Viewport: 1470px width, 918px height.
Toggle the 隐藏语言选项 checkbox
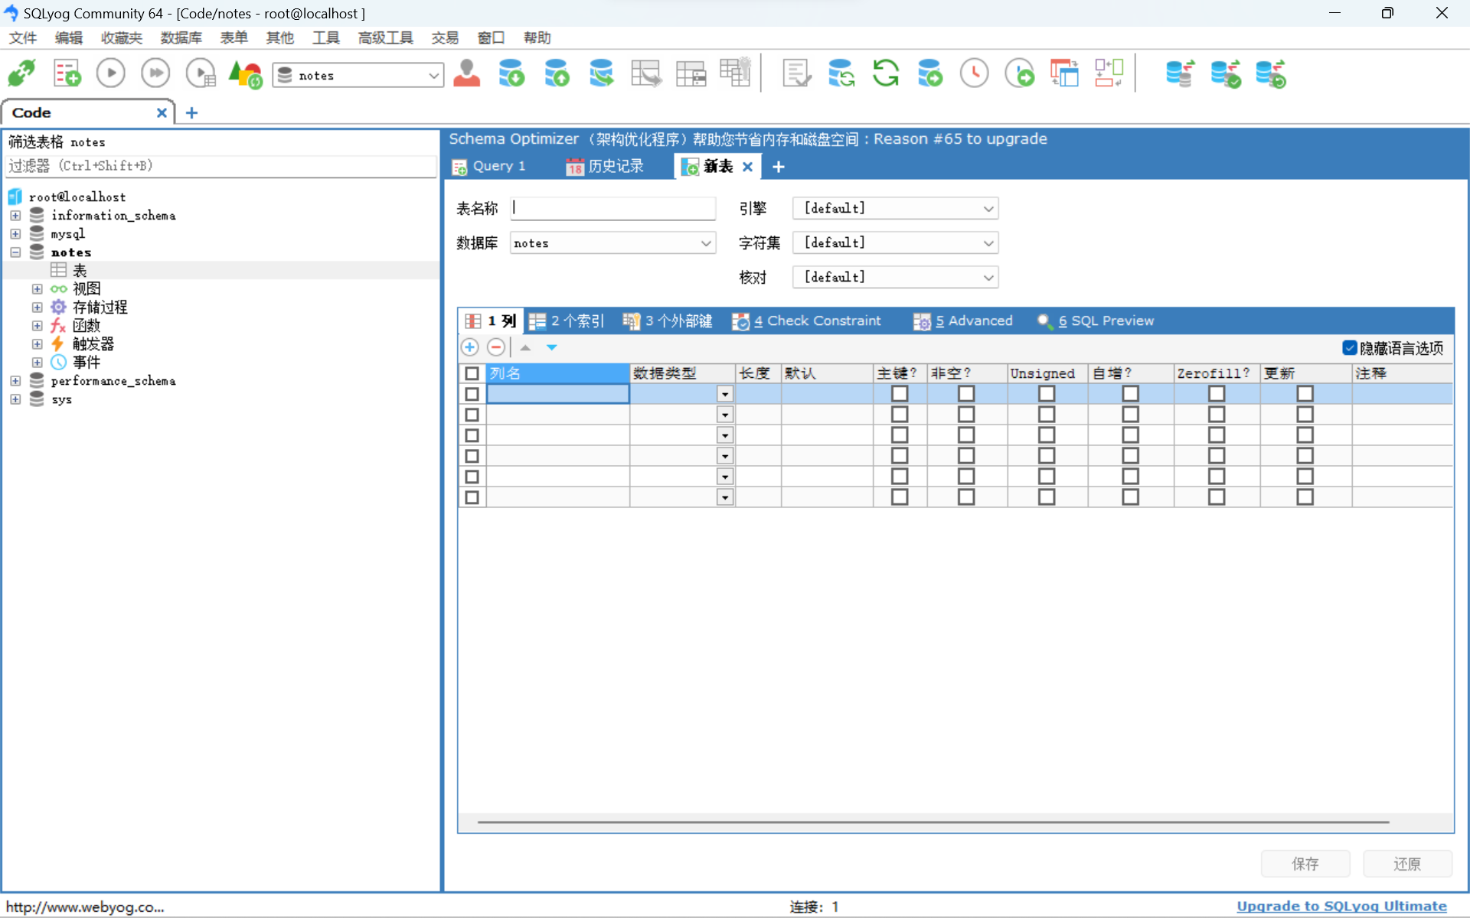[x=1350, y=348]
